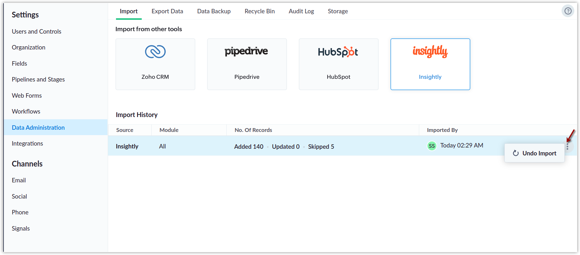Image resolution: width=580 pixels, height=255 pixels.
Task: Go to the Audit Log tab
Action: pyautogui.click(x=301, y=11)
